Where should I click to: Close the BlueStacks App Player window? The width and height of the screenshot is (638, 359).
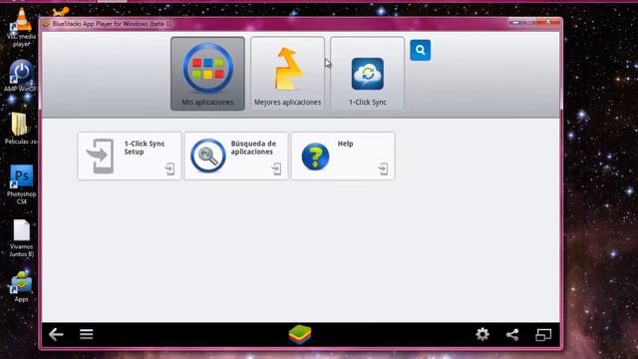coord(548,22)
